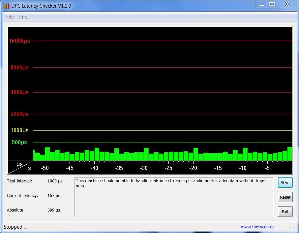
Task: Open the Info menu
Action: (x=23, y=17)
